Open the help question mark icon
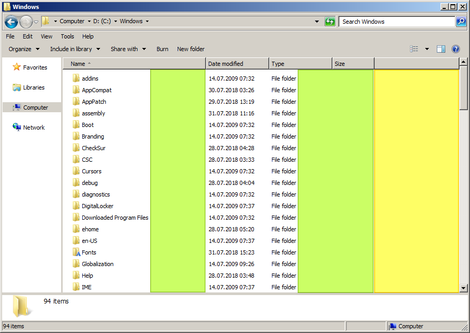 coord(456,49)
